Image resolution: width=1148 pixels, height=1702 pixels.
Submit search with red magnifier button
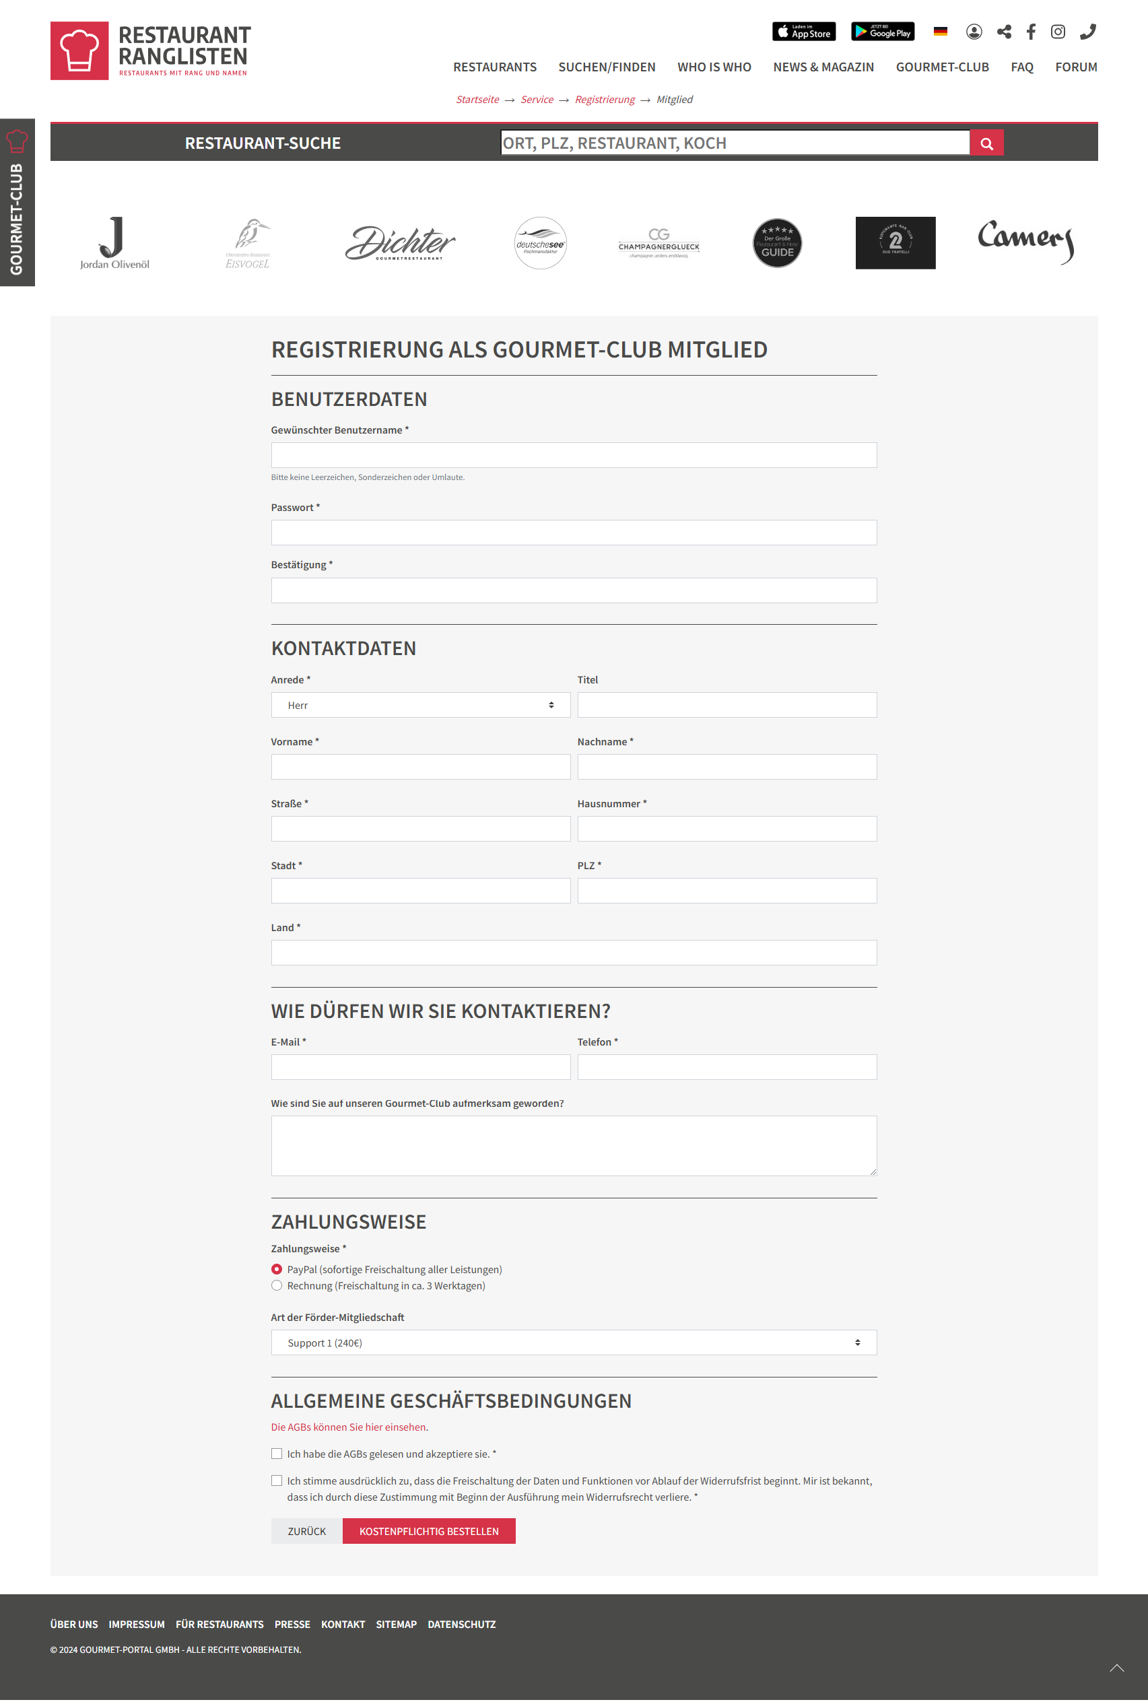(x=986, y=143)
